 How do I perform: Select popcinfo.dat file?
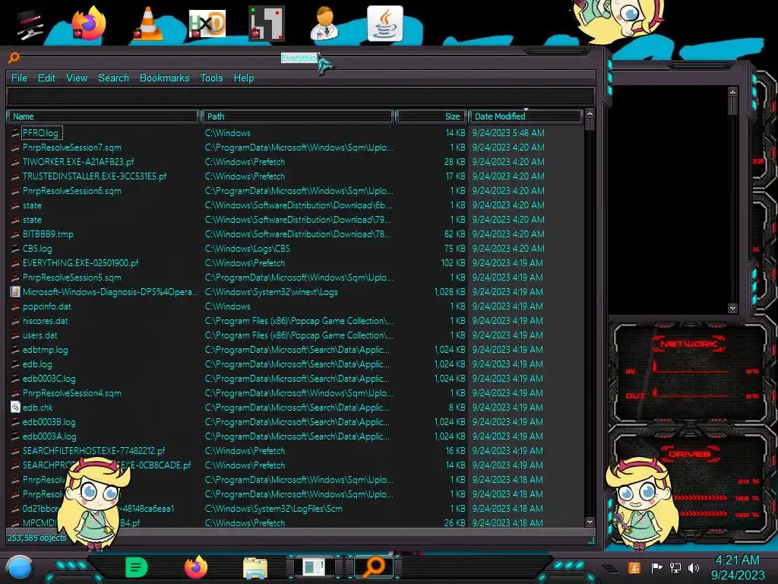[x=46, y=306]
